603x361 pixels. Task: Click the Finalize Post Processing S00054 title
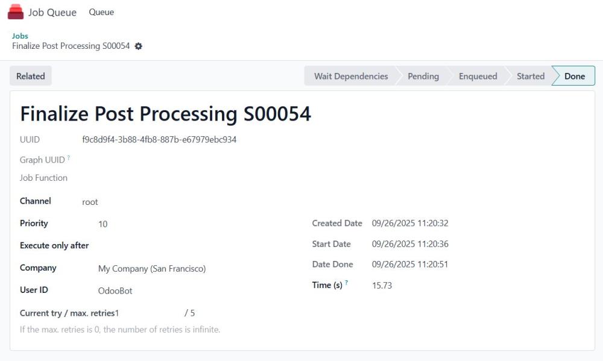[165, 114]
